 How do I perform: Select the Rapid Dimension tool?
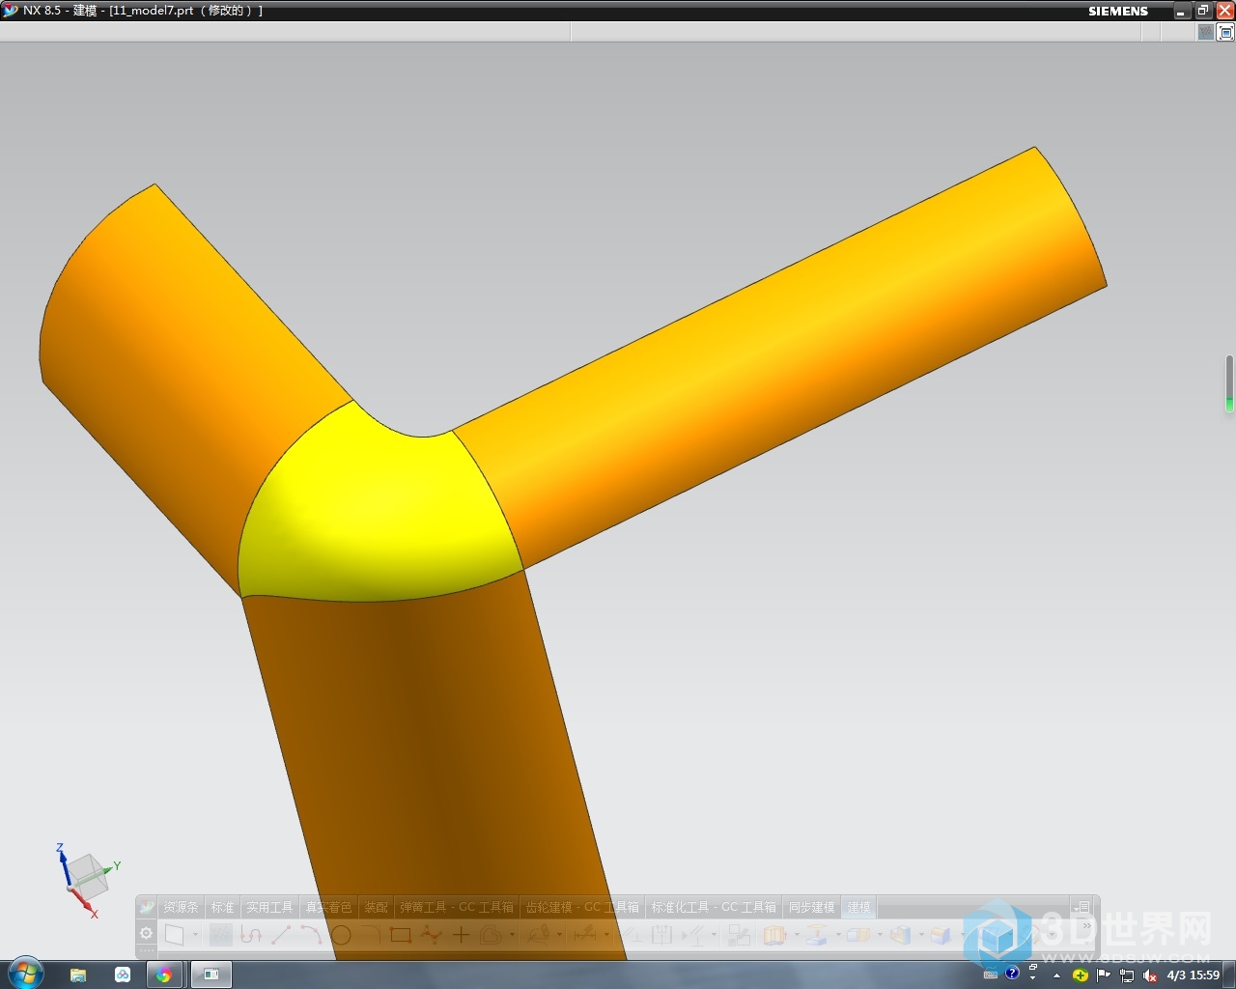tap(584, 934)
